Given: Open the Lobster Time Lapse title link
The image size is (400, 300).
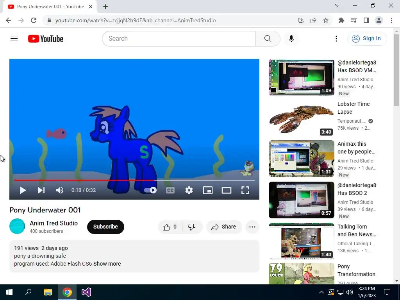Looking at the screenshot, I should click(x=353, y=108).
